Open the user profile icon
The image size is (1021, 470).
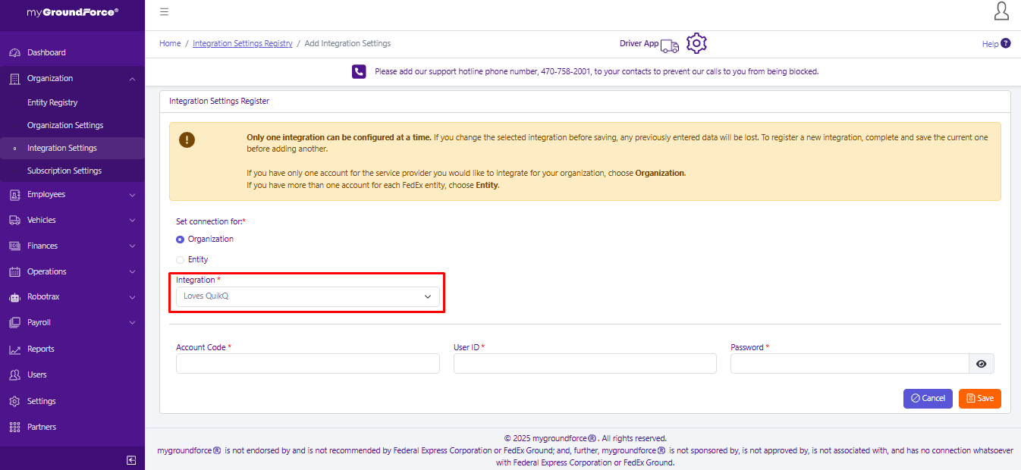point(1001,11)
